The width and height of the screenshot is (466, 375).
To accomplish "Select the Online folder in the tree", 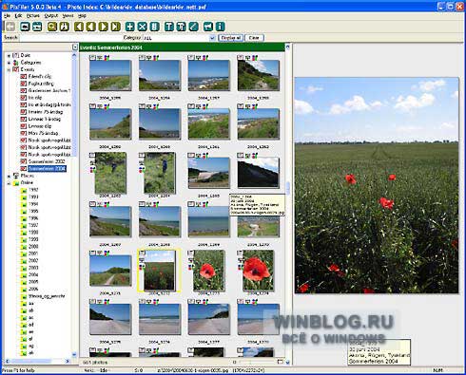I will (x=27, y=183).
